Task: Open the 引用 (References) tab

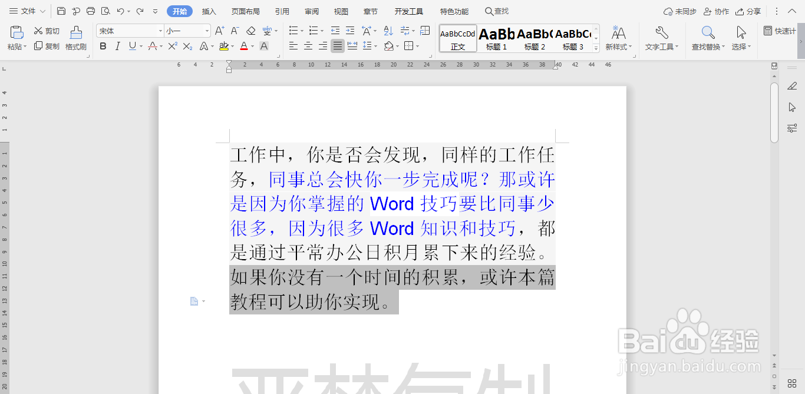Action: click(282, 11)
